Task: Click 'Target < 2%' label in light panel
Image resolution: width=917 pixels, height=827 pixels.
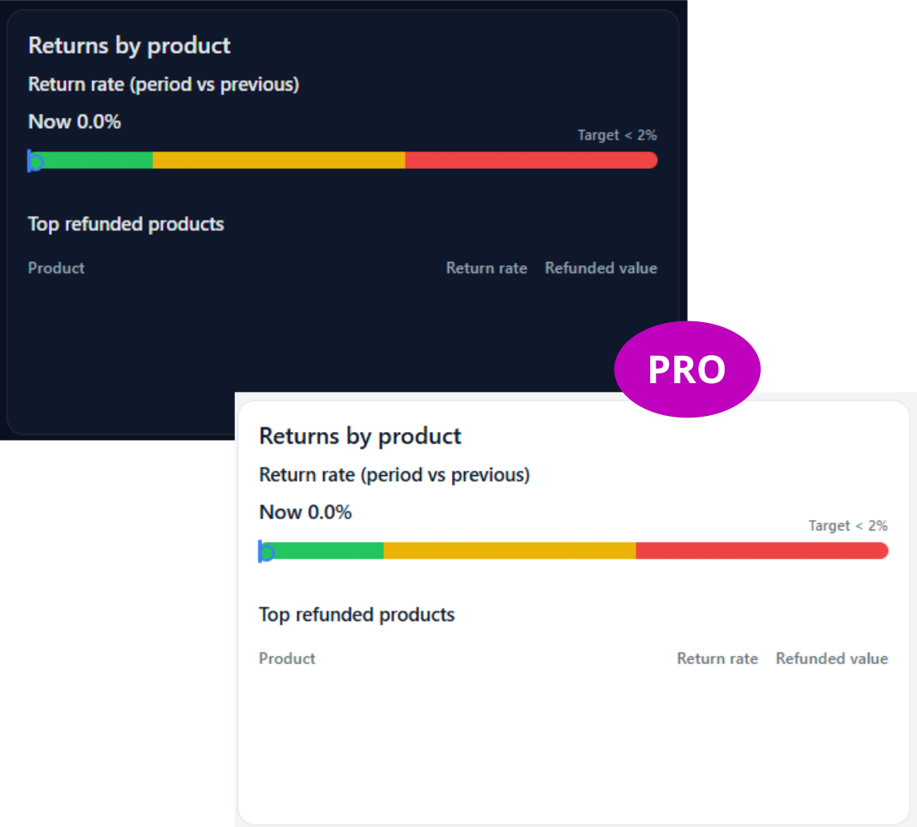Action: [x=849, y=526]
